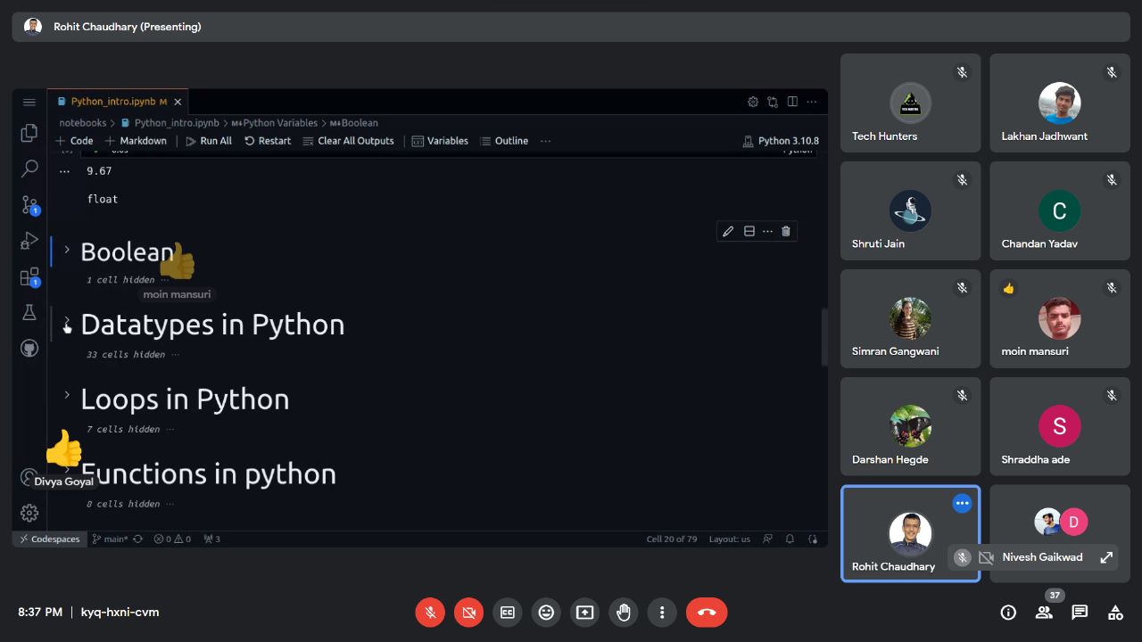The height and width of the screenshot is (642, 1142).
Task: Click the editor vertical scrollbar
Action: pyautogui.click(x=824, y=337)
